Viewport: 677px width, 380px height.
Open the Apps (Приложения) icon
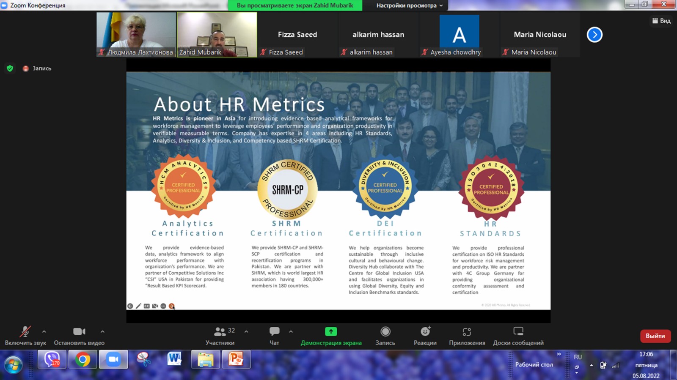pyautogui.click(x=467, y=332)
